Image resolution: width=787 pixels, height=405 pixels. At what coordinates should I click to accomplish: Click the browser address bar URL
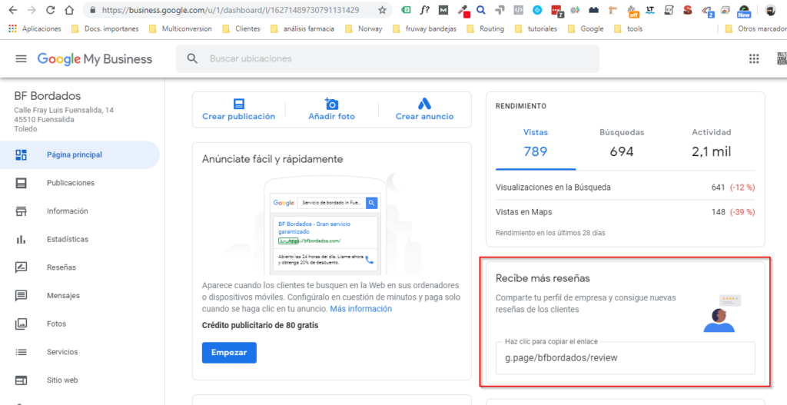(231, 10)
